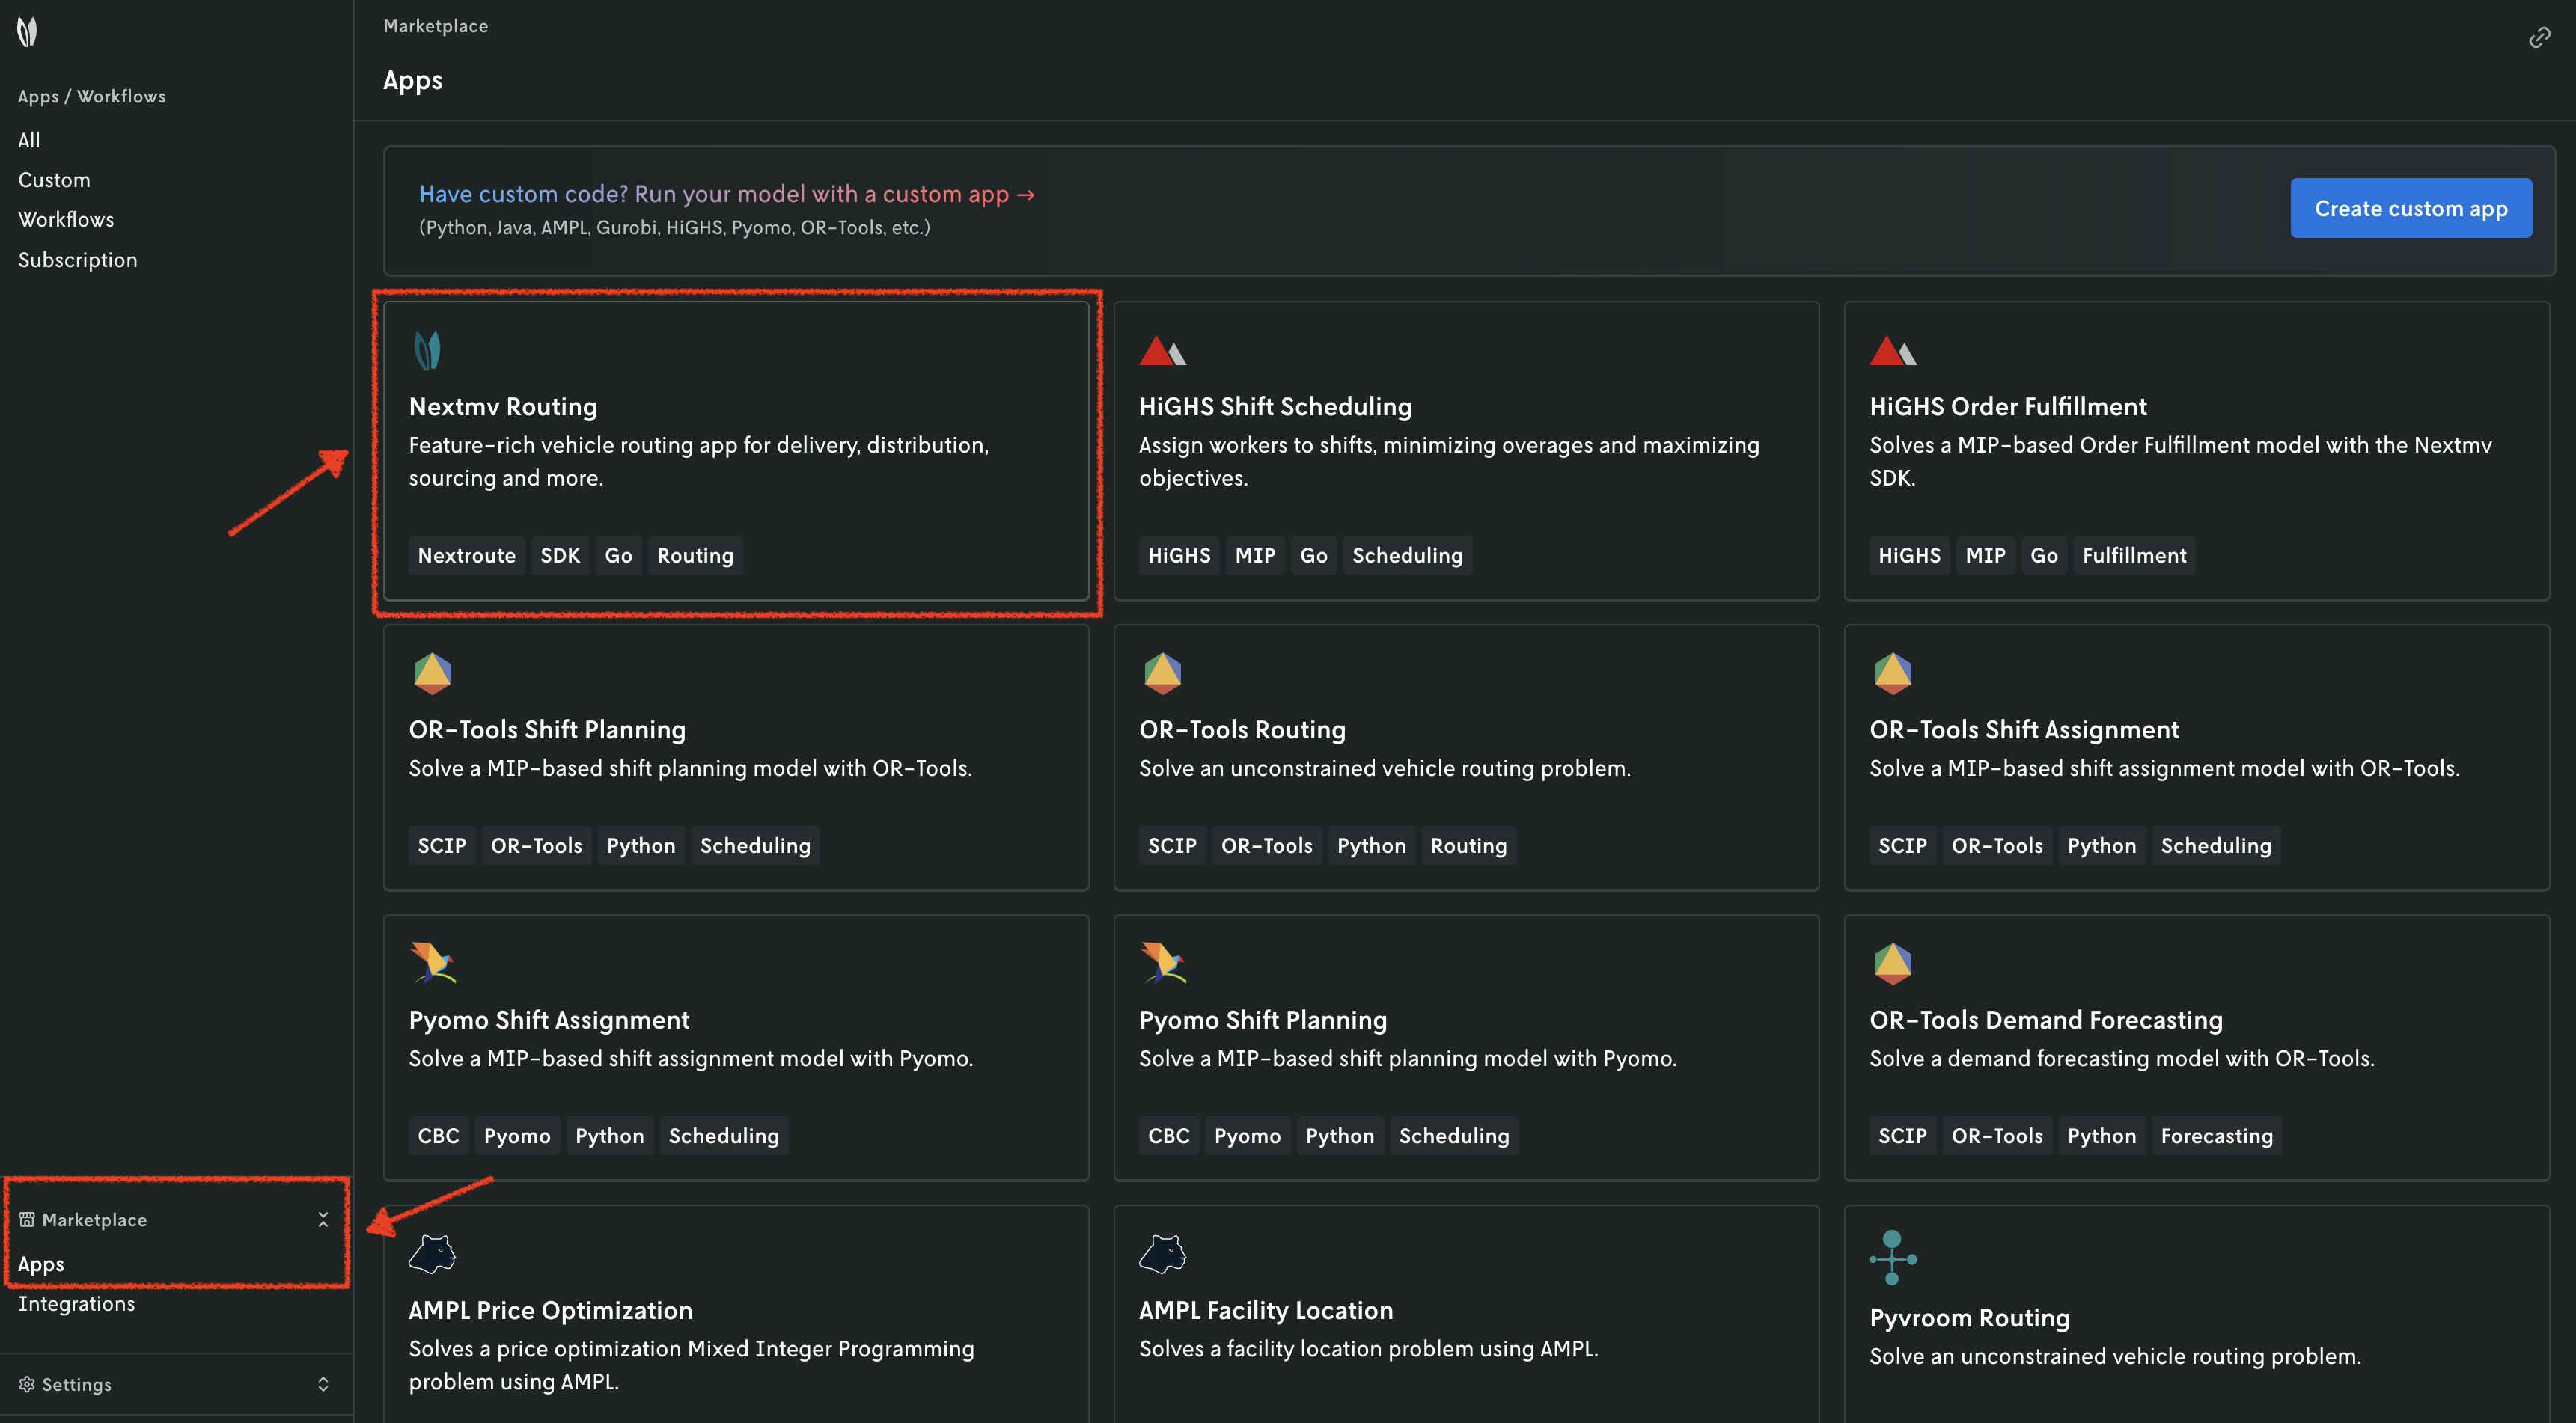This screenshot has height=1423, width=2576.
Task: Open the Pyomo Shift Assignment card title
Action: (x=549, y=1020)
